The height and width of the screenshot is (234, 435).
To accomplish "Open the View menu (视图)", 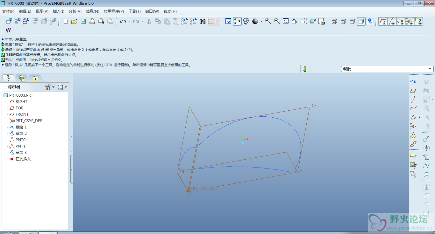I will (x=42, y=11).
